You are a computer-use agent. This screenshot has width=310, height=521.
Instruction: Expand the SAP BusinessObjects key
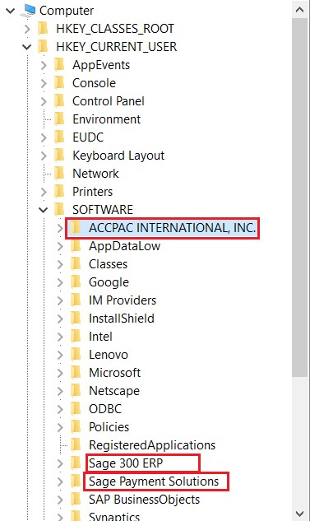click(x=60, y=500)
